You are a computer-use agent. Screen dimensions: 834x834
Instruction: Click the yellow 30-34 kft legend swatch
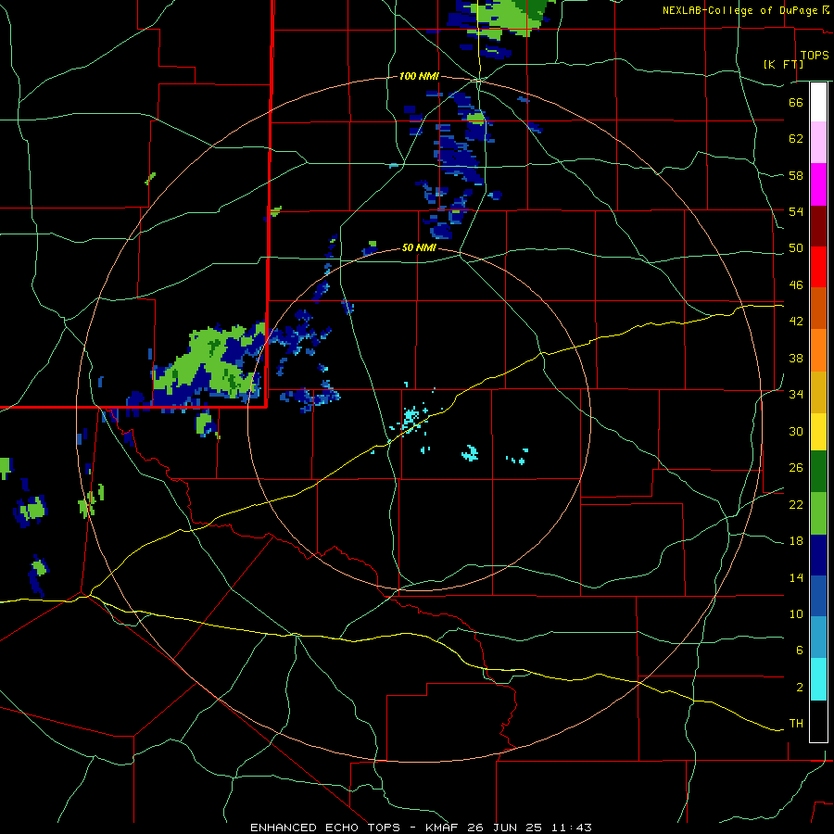click(x=818, y=431)
